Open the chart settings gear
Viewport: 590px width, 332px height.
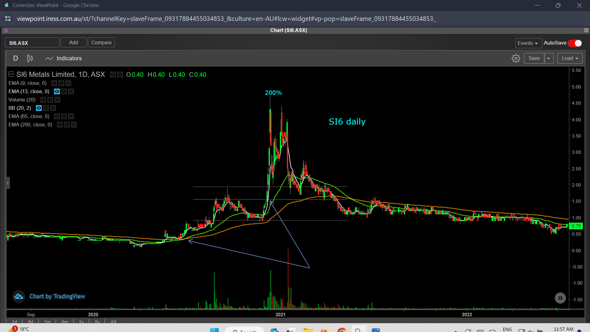pyautogui.click(x=516, y=58)
